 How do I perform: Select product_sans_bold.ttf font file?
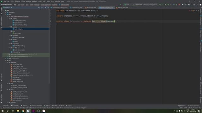tap(19, 86)
